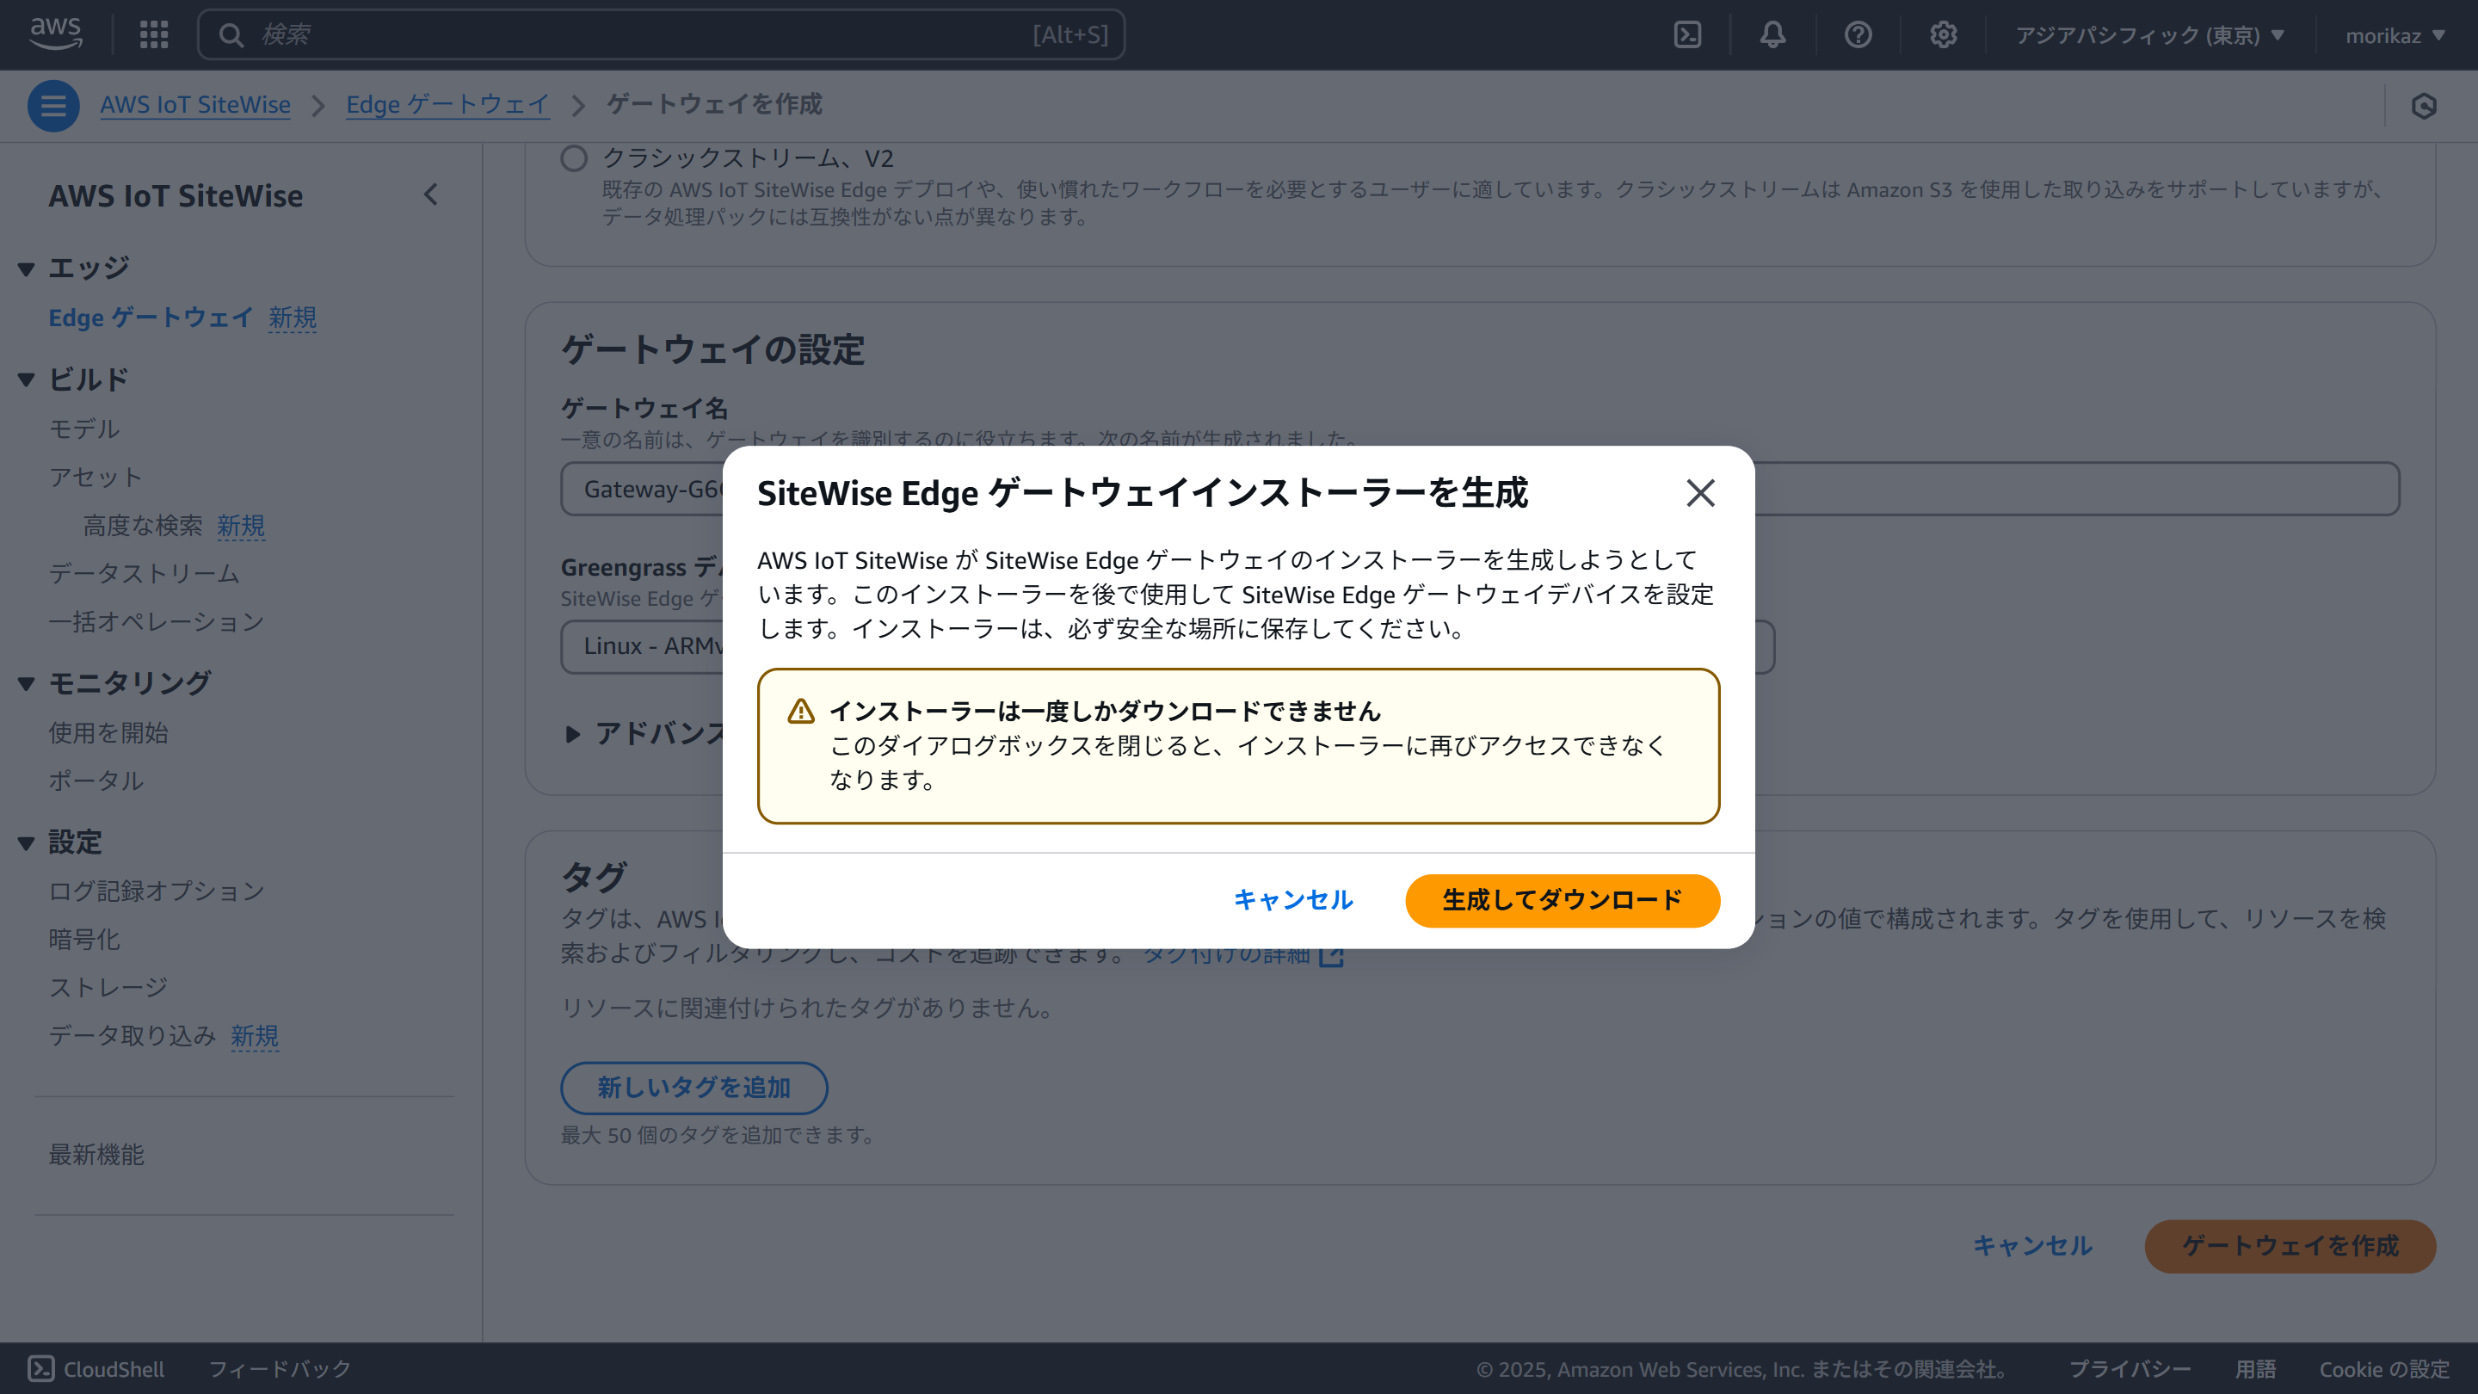Click 生成してダウンロード button
The height and width of the screenshot is (1394, 2478).
[1563, 900]
